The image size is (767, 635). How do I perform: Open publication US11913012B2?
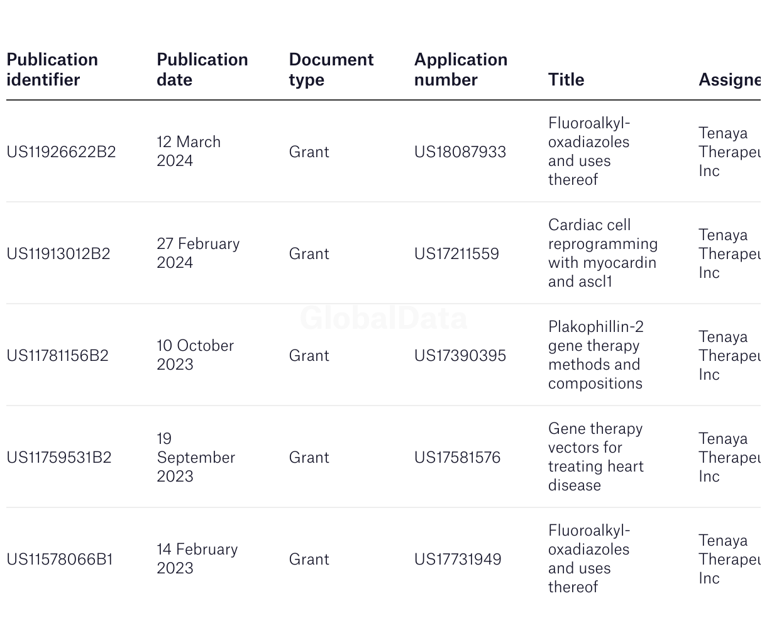click(x=58, y=253)
